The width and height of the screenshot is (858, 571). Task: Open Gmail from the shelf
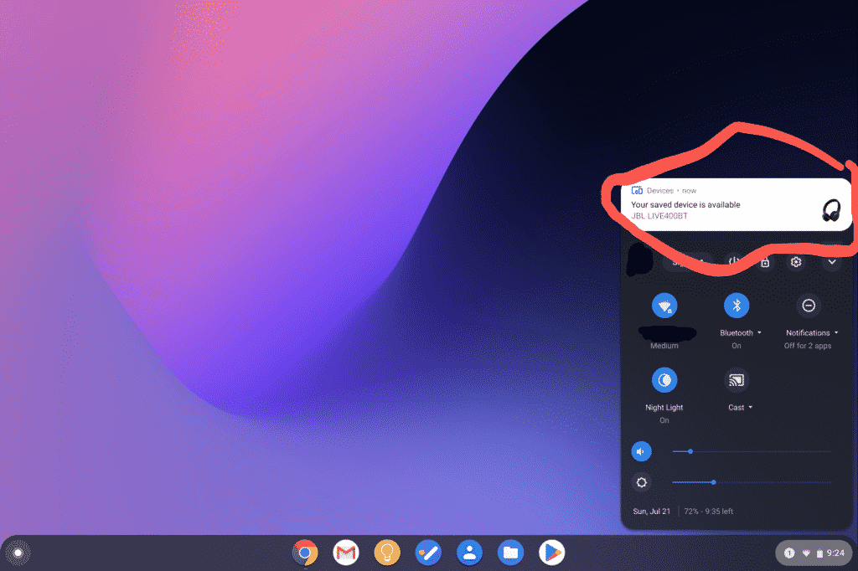(345, 553)
